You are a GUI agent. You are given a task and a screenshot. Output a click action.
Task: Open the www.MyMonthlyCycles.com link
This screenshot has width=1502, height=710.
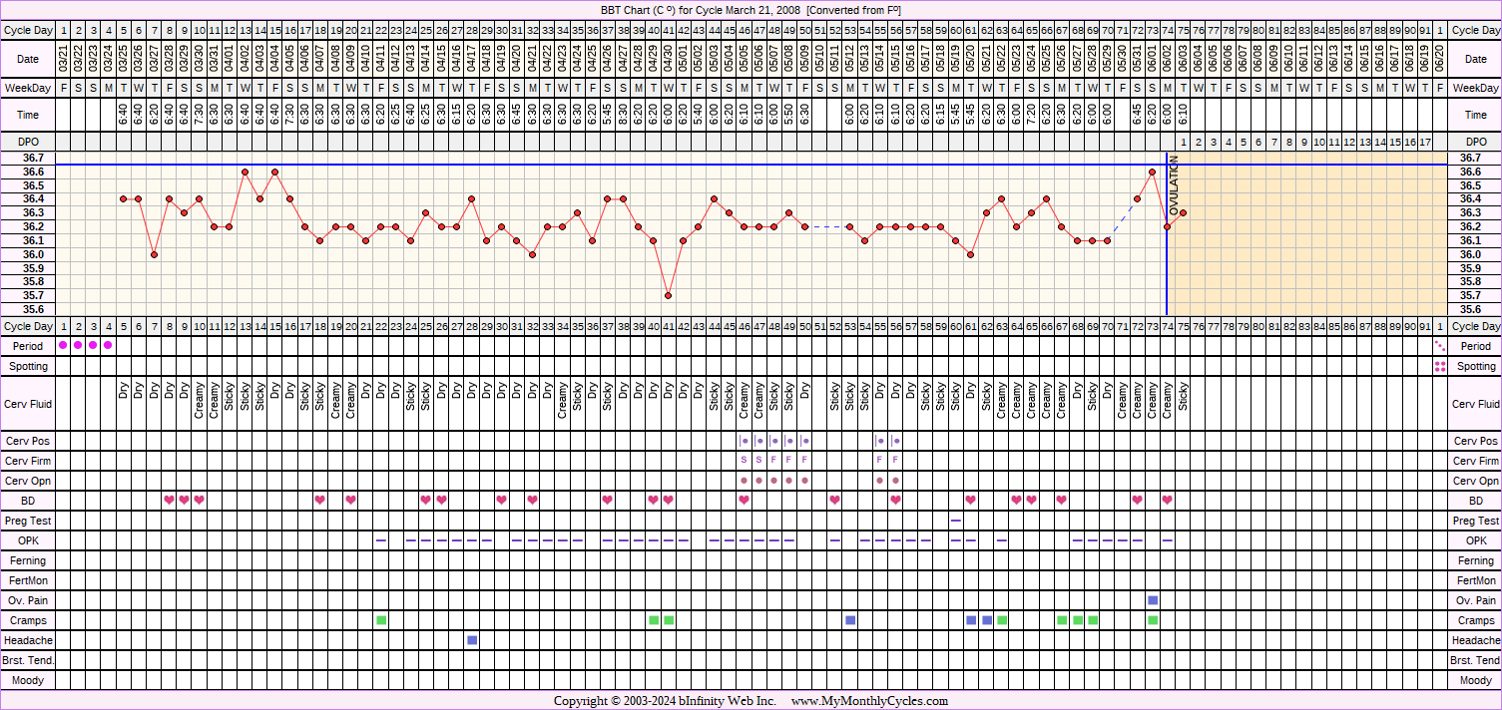click(x=869, y=701)
